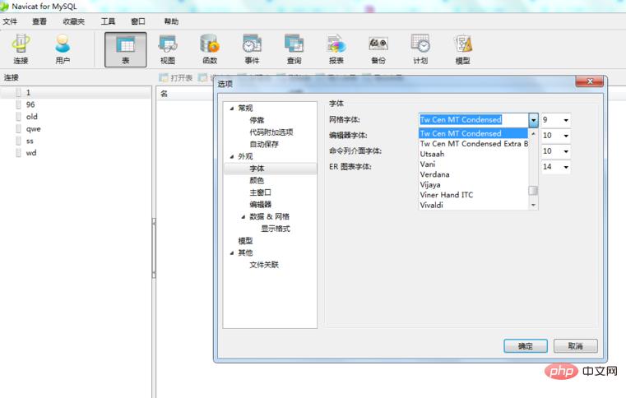Screen dimensions: 626x398
Task: Open the 窗口 (Window) menu
Action: 138,21
